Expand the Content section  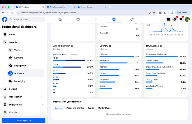point(42,89)
